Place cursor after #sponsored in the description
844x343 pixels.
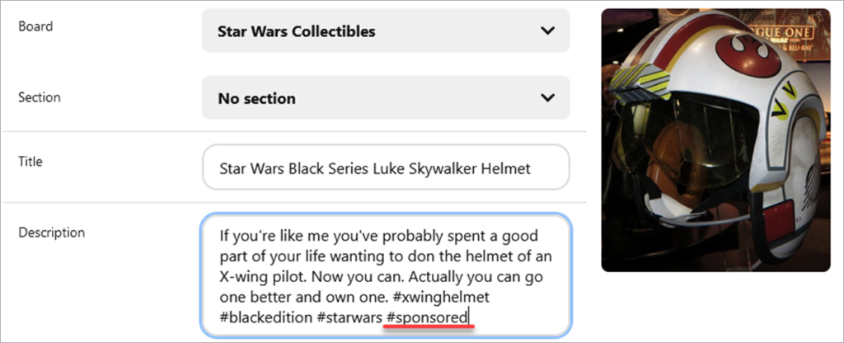tap(469, 317)
